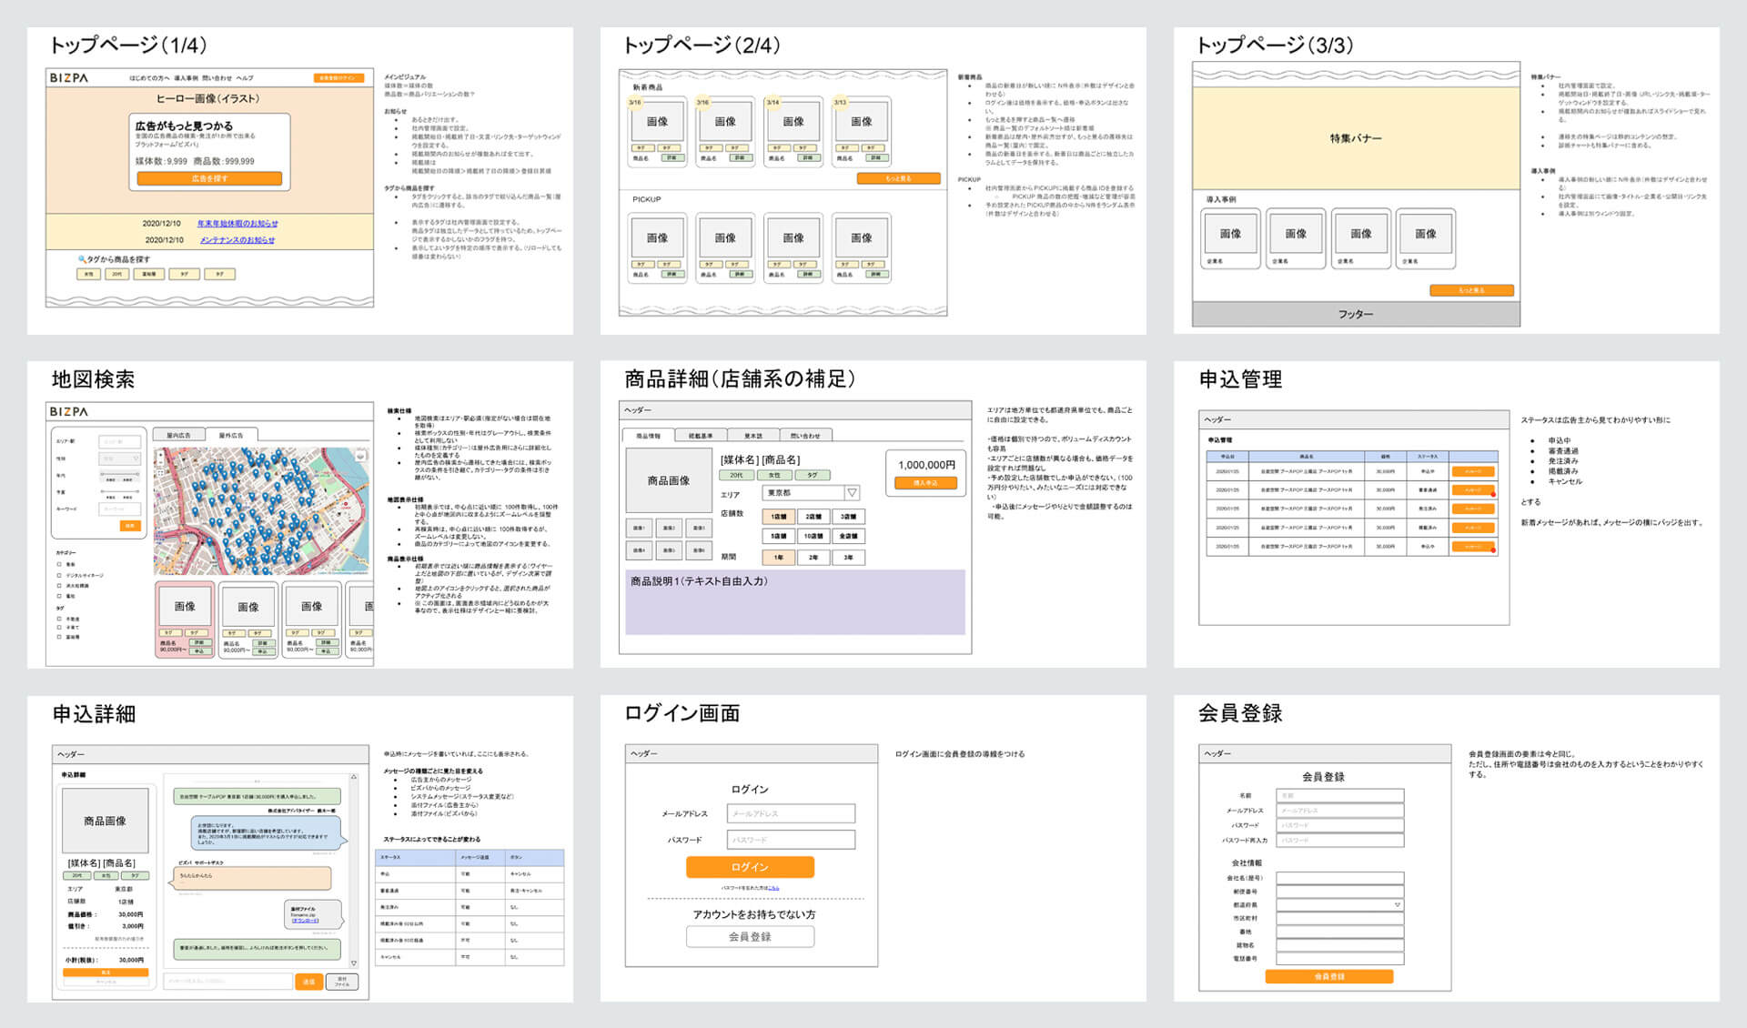Click the red notification badge in the 申込管理 table
Screen dimensions: 1747x1028
1493,495
